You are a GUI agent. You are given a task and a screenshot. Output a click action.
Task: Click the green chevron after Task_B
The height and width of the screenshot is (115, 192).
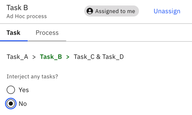68,57
